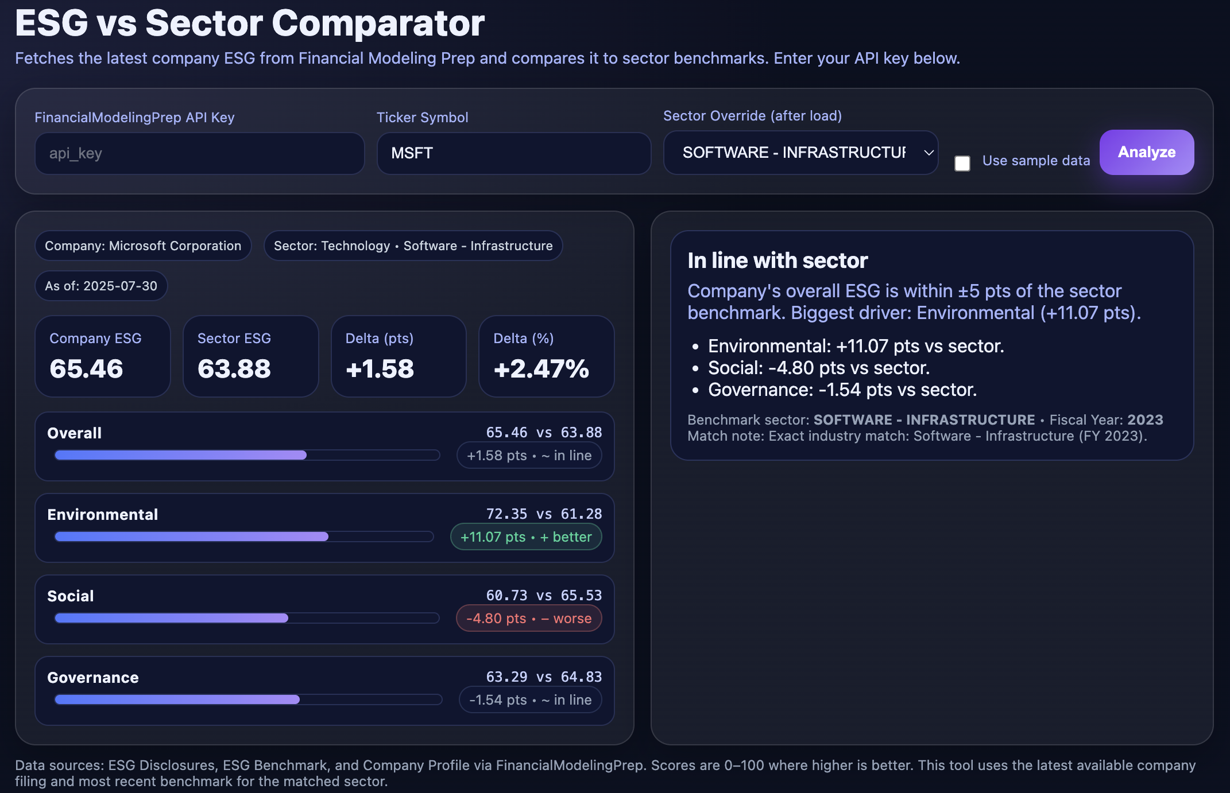Click the Company: Microsoft Corporation badge
The width and height of the screenshot is (1230, 793).
coord(143,246)
